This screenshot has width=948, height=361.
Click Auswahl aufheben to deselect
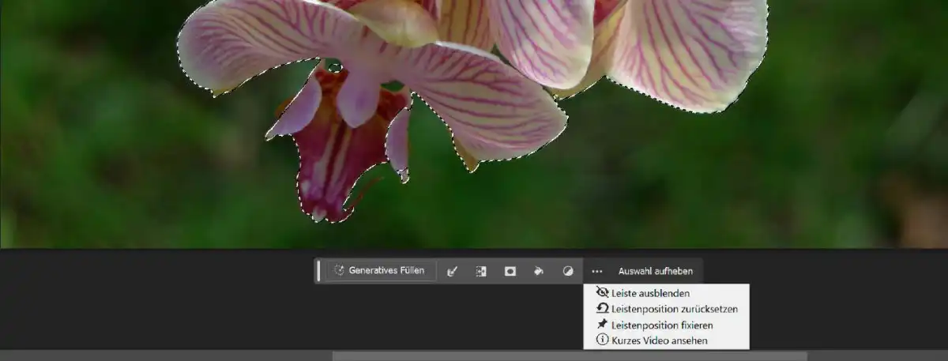[x=655, y=271]
